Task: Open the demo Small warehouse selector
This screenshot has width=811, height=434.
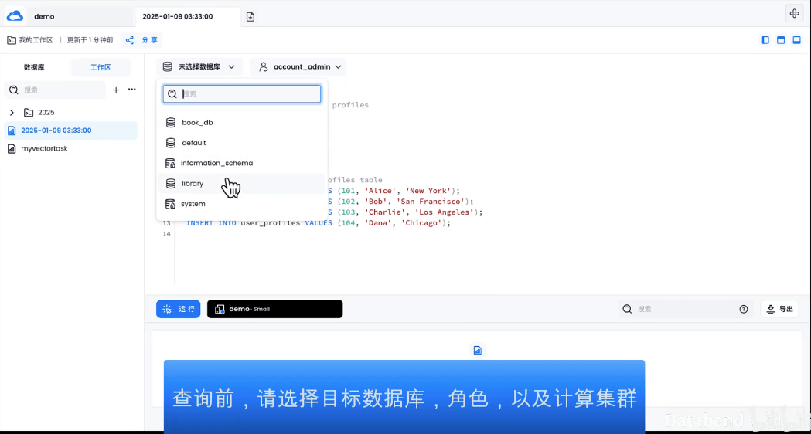Action: [274, 309]
